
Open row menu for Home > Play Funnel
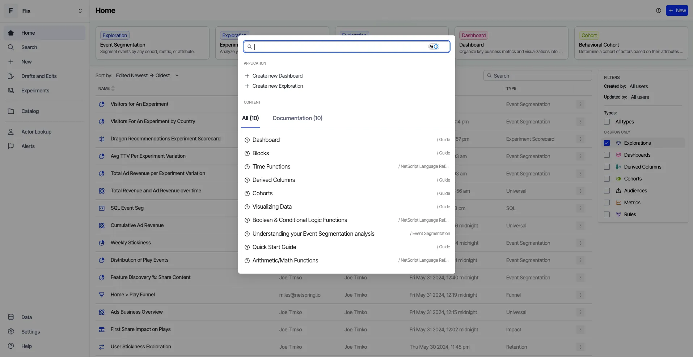click(x=580, y=295)
